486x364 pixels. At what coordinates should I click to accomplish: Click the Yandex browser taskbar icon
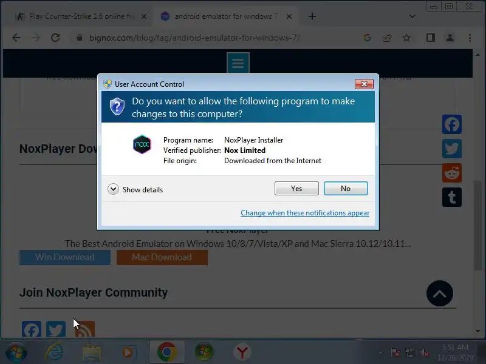pyautogui.click(x=242, y=352)
